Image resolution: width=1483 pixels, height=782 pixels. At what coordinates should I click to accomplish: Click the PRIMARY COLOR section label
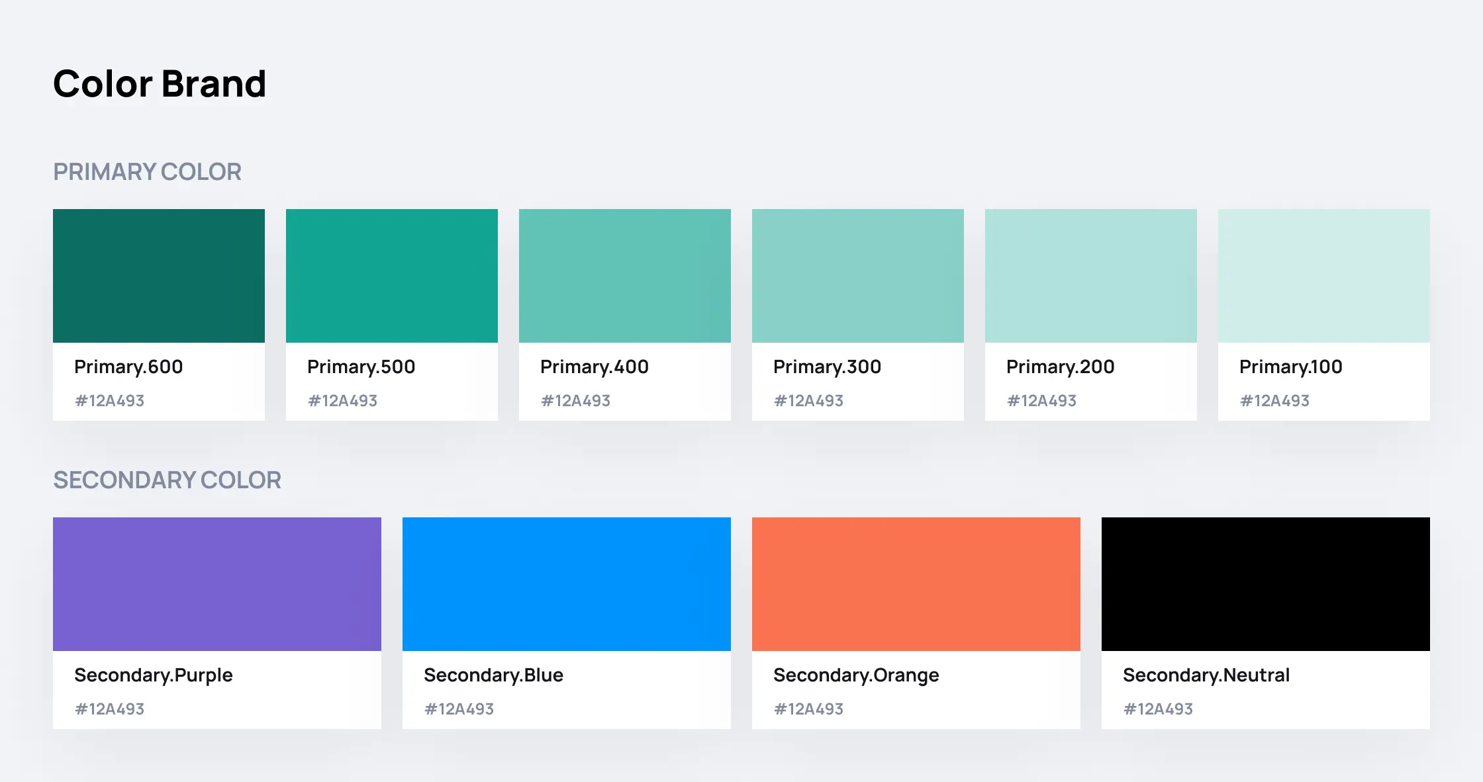coord(147,172)
